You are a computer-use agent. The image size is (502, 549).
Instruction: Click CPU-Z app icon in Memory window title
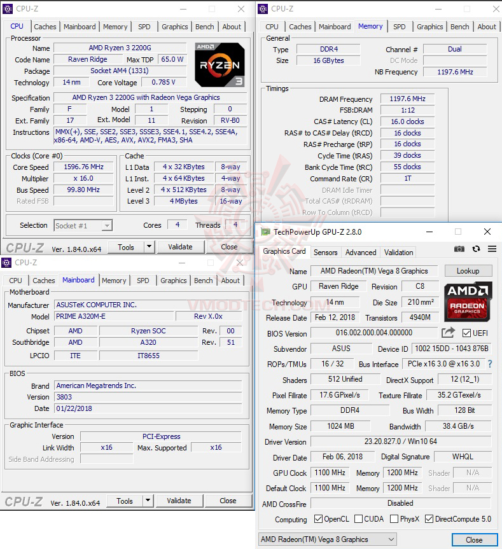pyautogui.click(x=263, y=9)
